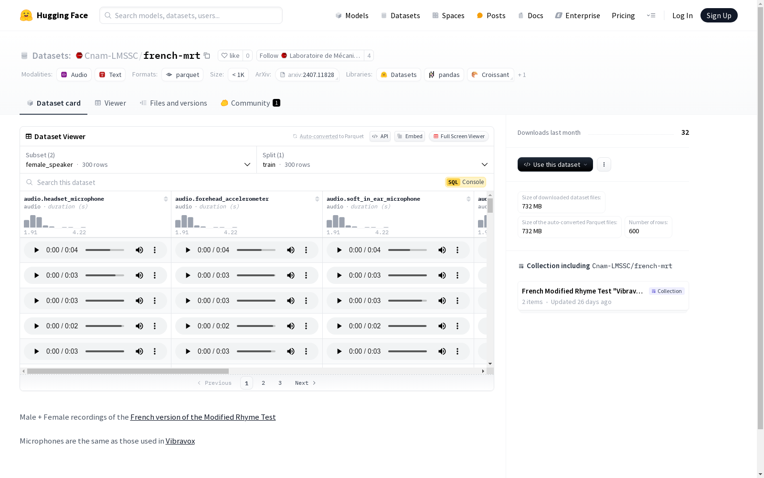This screenshot has width=764, height=478.
Task: Open dataset options three-dot menu
Action: [x=604, y=164]
